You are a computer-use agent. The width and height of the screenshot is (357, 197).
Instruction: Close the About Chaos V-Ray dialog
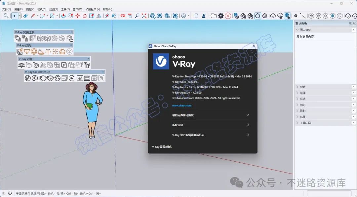point(254,46)
